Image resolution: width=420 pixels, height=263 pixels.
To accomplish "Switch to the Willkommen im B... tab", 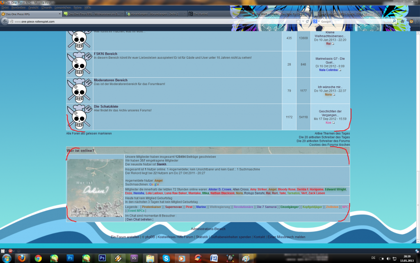I will (94, 14).
